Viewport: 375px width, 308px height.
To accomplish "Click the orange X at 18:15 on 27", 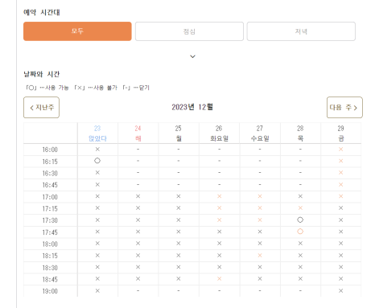I will tap(260, 256).
